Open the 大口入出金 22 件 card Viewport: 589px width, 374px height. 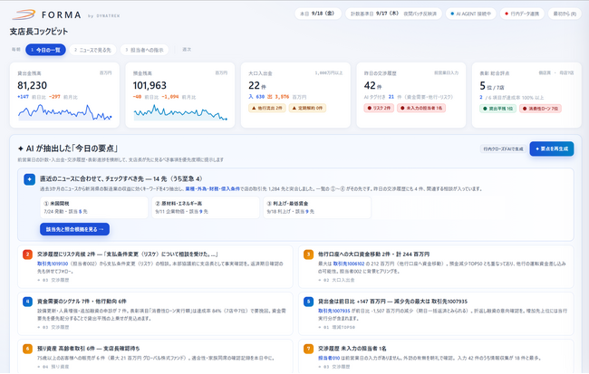point(295,95)
